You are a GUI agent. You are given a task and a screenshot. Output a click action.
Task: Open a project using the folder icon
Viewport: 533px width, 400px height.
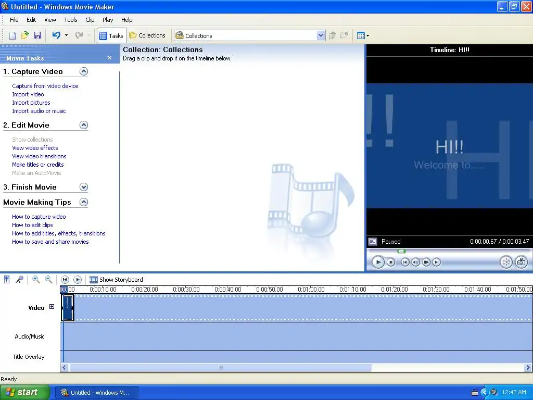pos(25,35)
